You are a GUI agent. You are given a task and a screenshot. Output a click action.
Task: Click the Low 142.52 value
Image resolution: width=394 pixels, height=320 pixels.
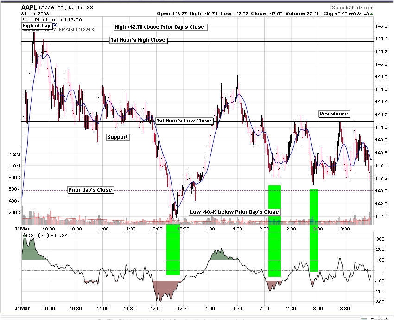[234, 13]
